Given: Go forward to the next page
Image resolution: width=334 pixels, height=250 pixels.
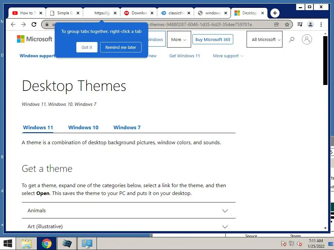Looking at the screenshot, I should (x=23, y=24).
